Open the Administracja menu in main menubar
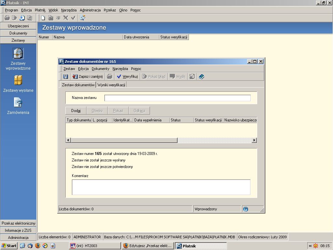The image size is (333, 250). (x=90, y=10)
